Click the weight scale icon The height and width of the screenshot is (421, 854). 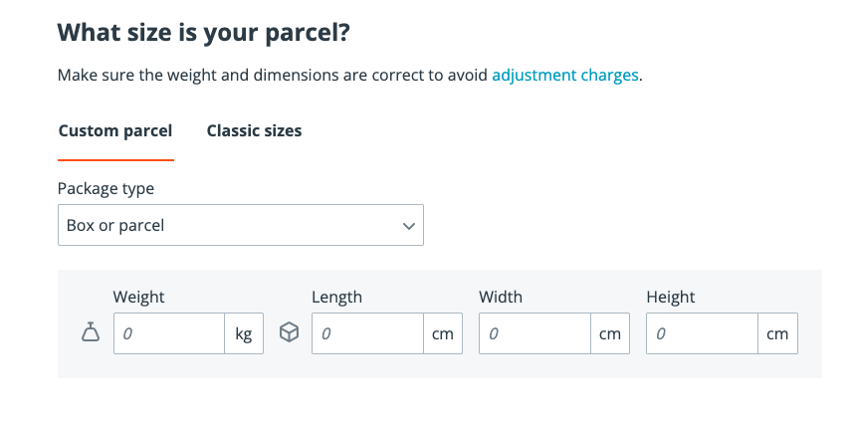click(x=91, y=334)
